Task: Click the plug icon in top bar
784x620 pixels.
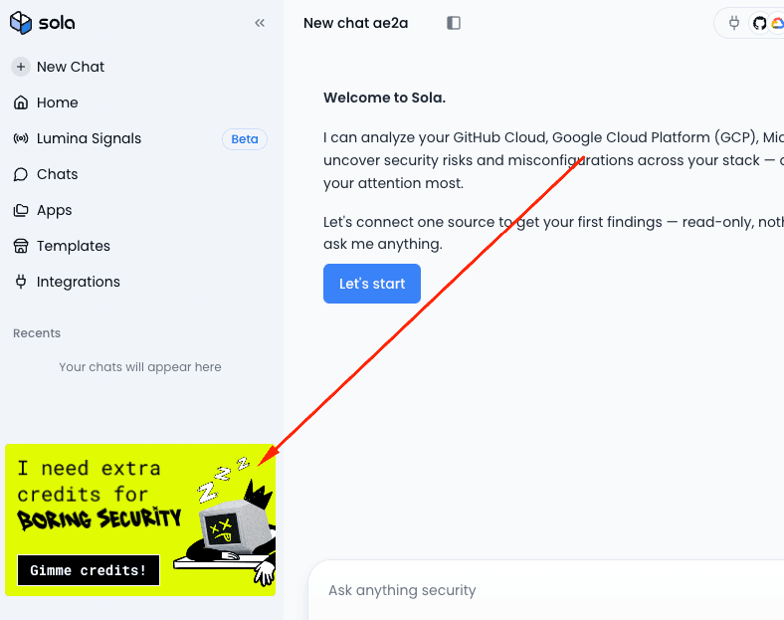Action: tap(734, 23)
